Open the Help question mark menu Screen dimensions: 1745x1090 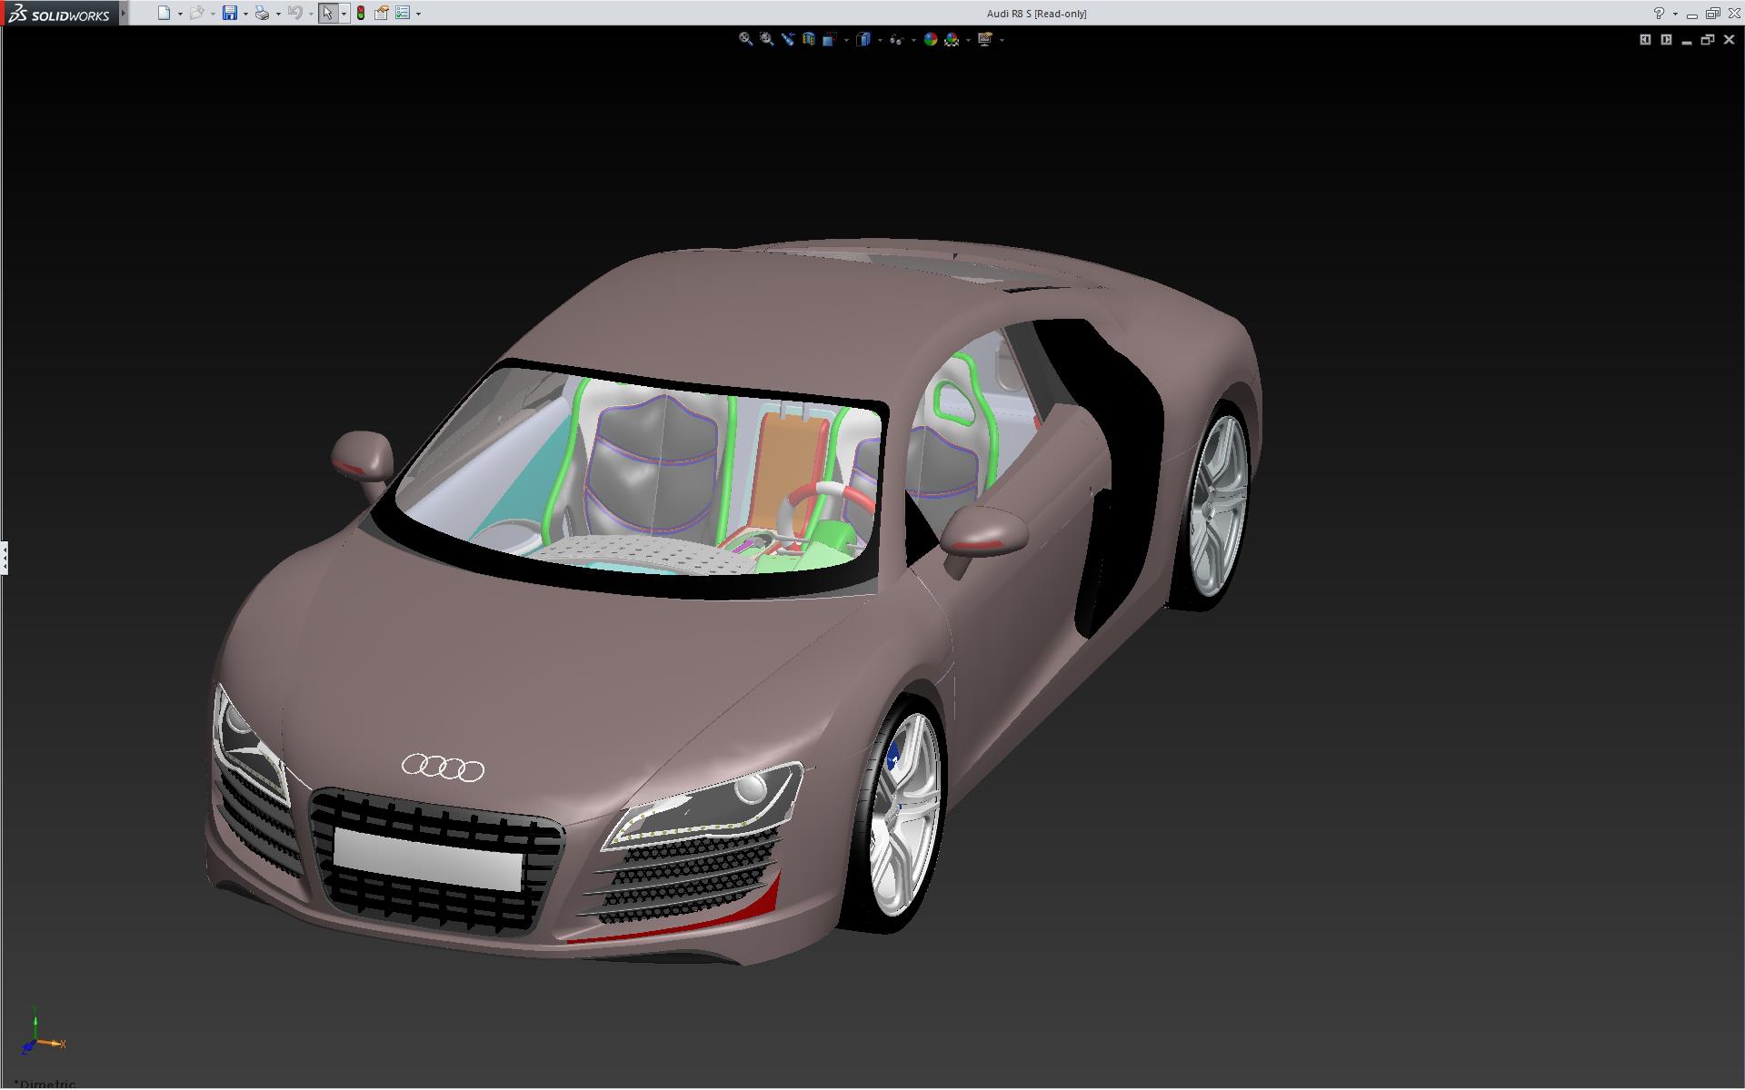(x=1659, y=13)
